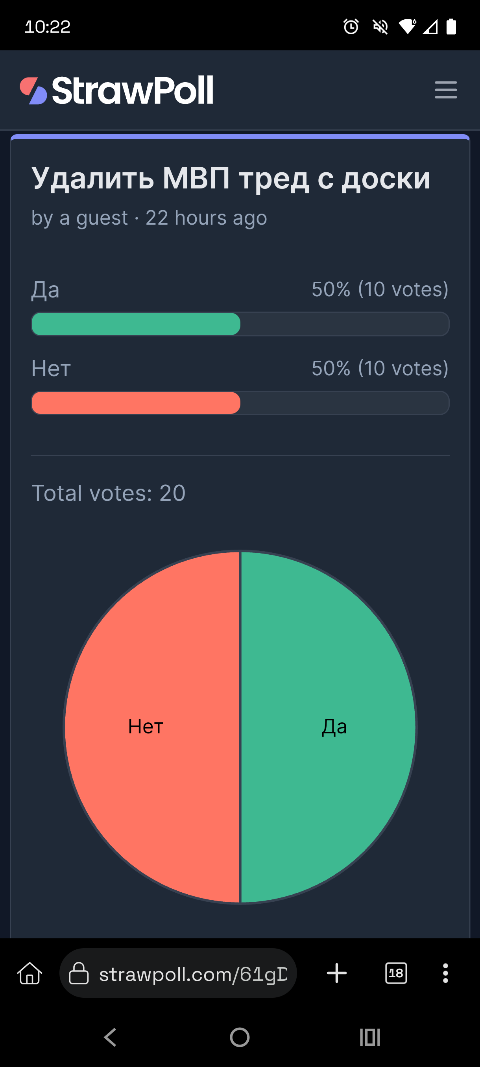Open the StrawPoll hamburger menu
Viewport: 480px width, 1067px height.
tap(446, 90)
